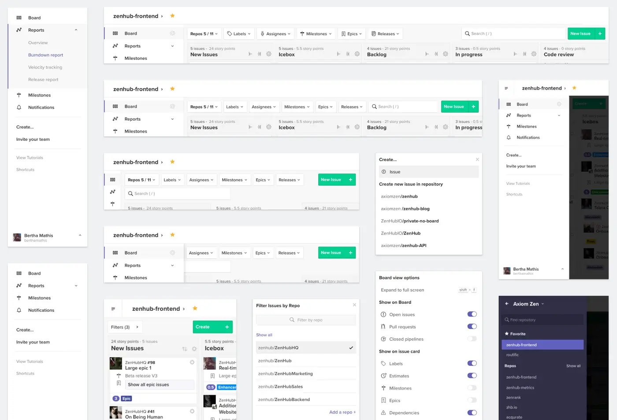Open the Axiom Zen organization dropdown
Screen dimensions: 617x420
tap(543, 304)
